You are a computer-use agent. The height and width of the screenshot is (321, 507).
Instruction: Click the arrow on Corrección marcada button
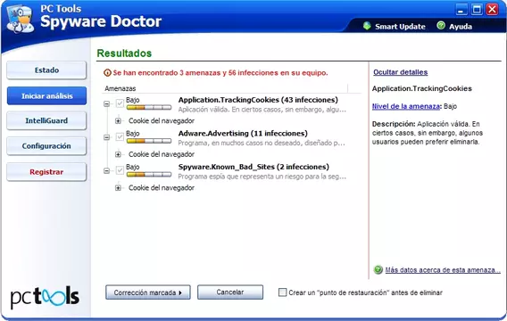pyautogui.click(x=180, y=292)
